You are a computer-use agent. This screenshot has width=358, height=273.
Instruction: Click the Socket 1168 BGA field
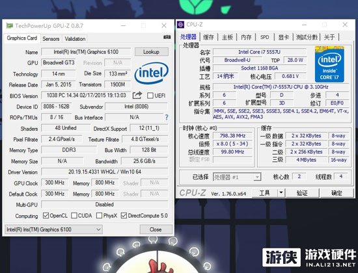pyautogui.click(x=259, y=68)
